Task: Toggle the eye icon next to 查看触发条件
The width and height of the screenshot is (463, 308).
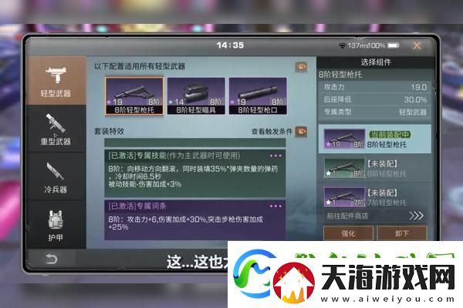Action: (301, 132)
